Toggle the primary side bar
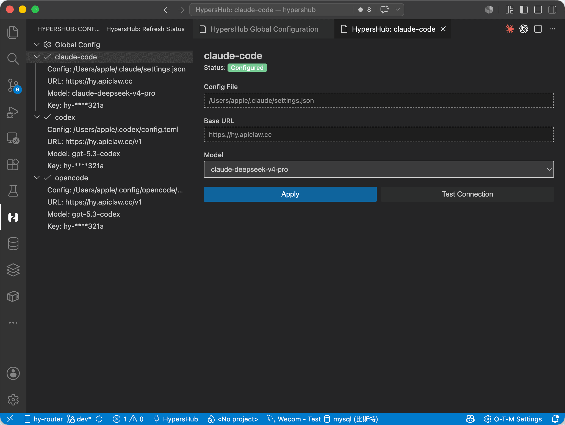The width and height of the screenshot is (565, 425). 524,10
